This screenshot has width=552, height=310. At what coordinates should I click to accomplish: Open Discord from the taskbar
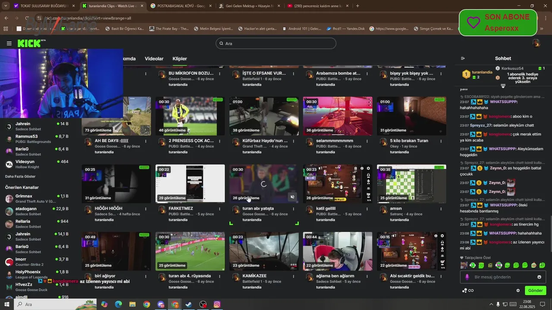[161, 304]
